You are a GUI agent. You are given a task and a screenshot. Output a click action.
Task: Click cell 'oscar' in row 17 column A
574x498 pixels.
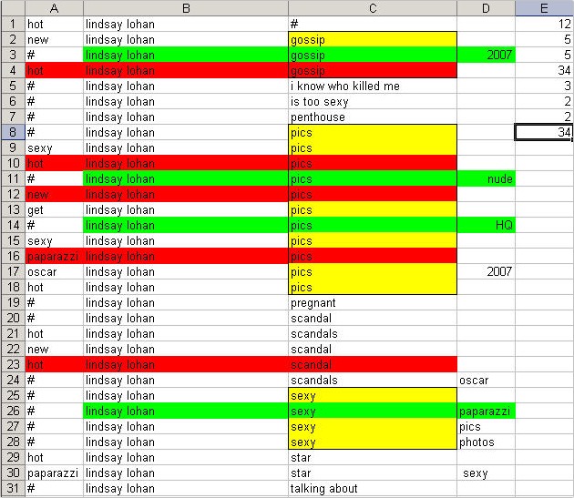(54, 271)
